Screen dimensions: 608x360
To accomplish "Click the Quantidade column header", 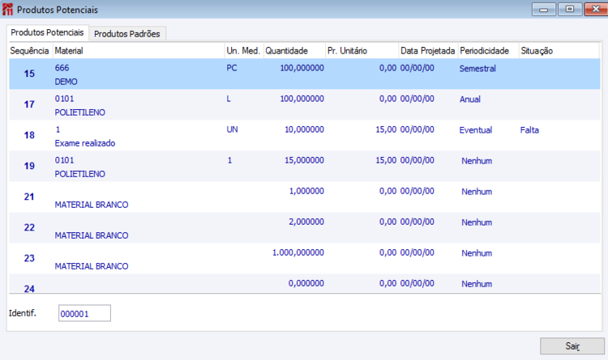I will (x=294, y=51).
